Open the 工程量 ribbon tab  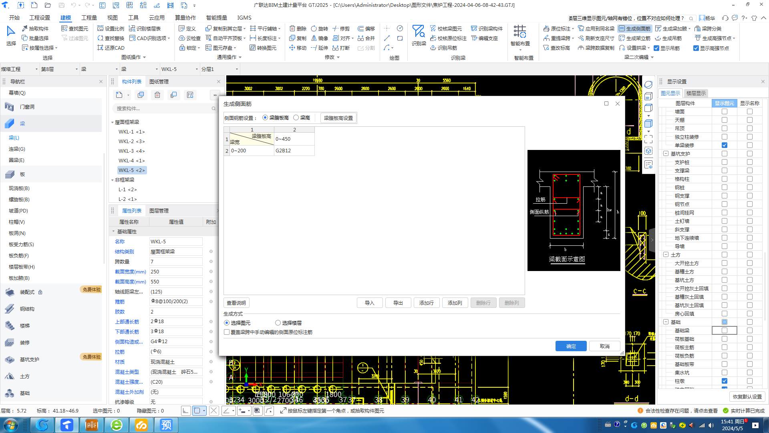pyautogui.click(x=89, y=18)
